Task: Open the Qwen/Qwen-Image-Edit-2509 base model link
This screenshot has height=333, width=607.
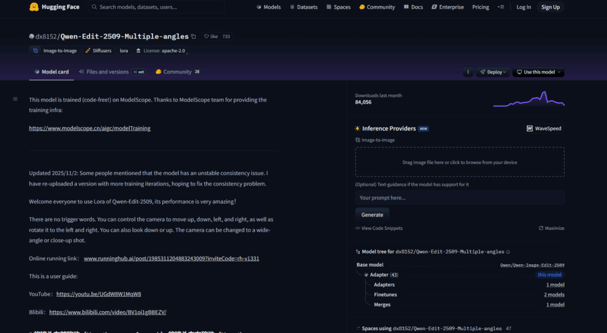Action: tap(532, 265)
